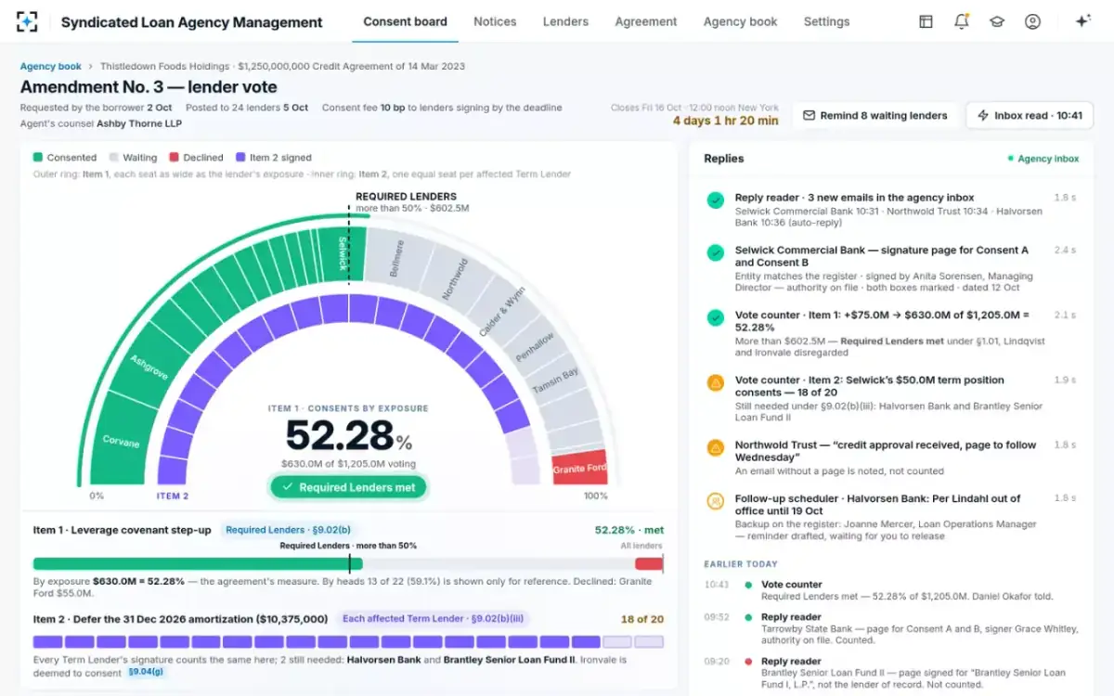This screenshot has height=696, width=1114.
Task: Click the Follow-up scheduler status icon
Action: pyautogui.click(x=715, y=501)
